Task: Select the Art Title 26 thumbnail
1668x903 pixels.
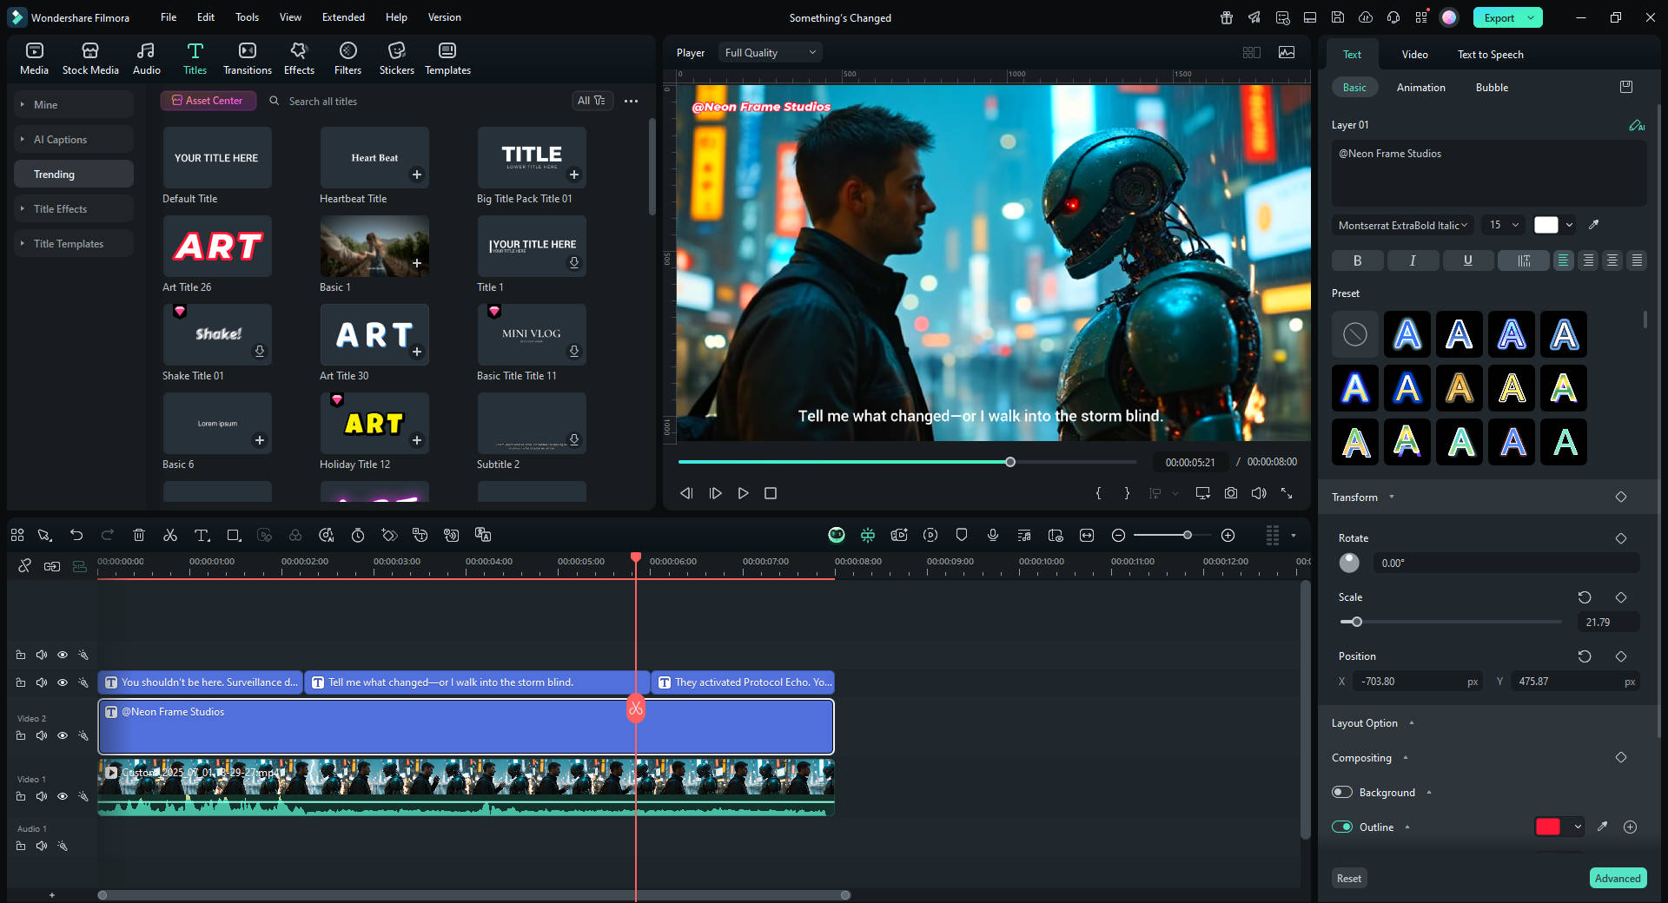Action: (217, 247)
